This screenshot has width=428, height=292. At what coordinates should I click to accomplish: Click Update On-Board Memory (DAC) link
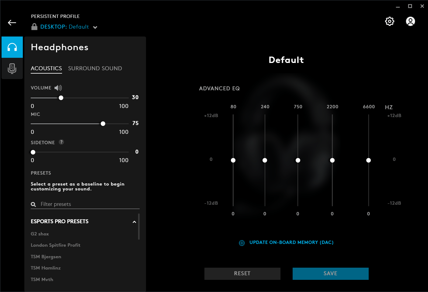(x=291, y=242)
